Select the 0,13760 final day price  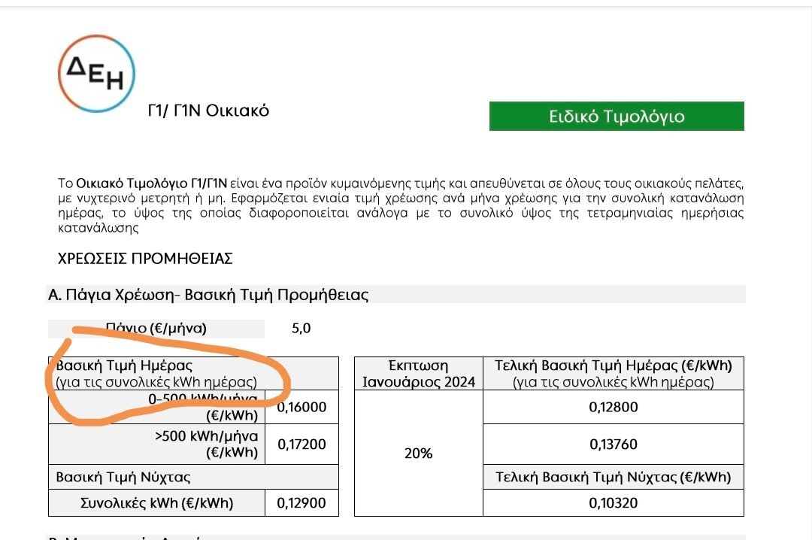point(614,444)
